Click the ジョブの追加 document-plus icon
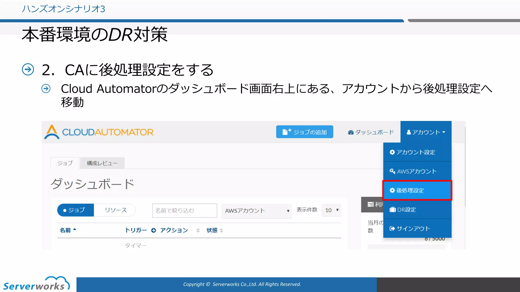The image size is (520, 292). click(287, 132)
